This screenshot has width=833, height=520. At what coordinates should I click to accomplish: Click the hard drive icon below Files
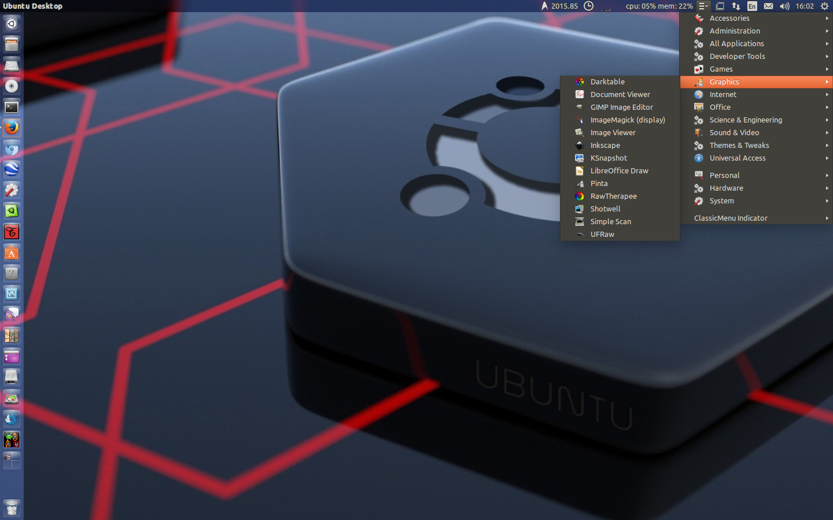pos(12,65)
